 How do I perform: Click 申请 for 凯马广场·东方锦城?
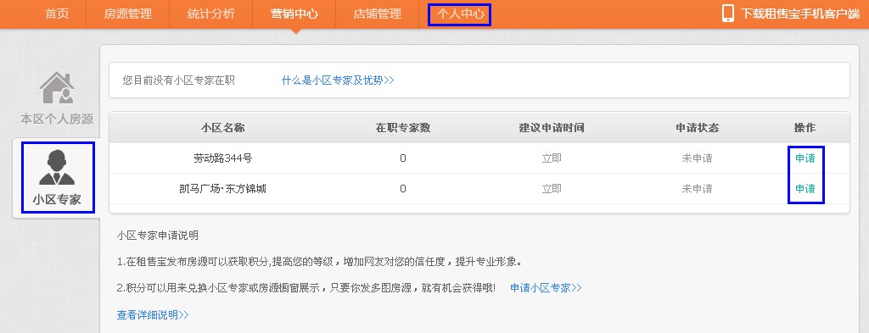pyautogui.click(x=805, y=189)
